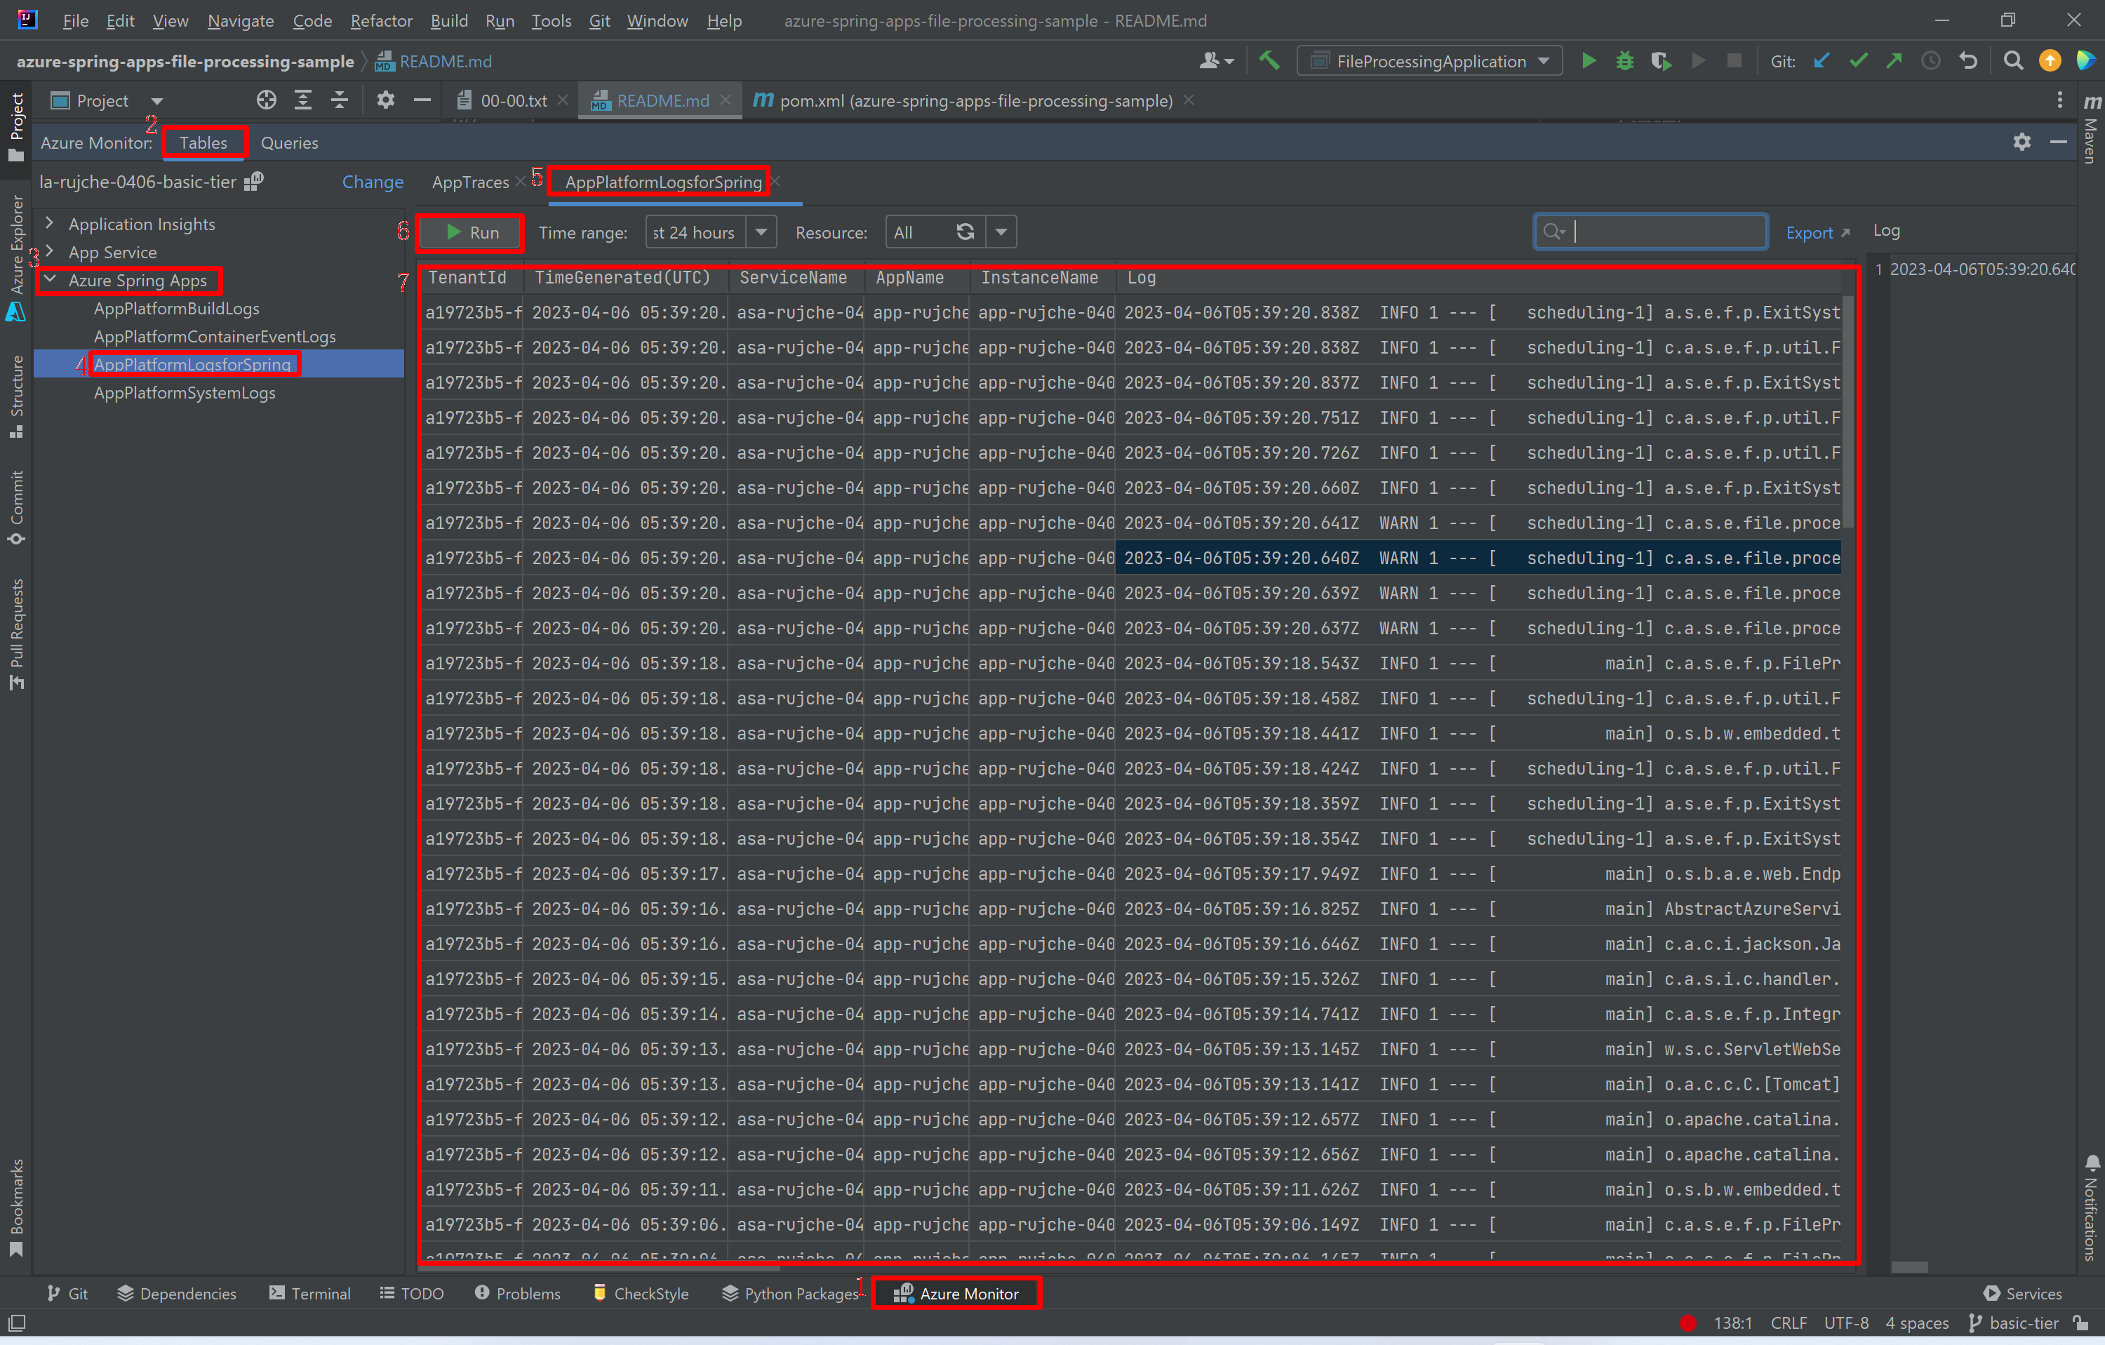The height and width of the screenshot is (1345, 2105).
Task: Expand the Application Insights tree node
Action: tap(50, 224)
